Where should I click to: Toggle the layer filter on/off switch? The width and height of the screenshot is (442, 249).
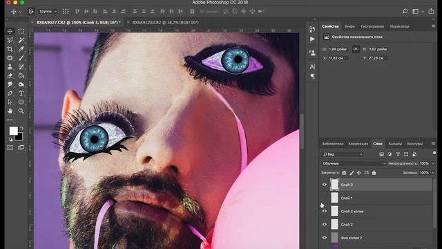(434, 153)
